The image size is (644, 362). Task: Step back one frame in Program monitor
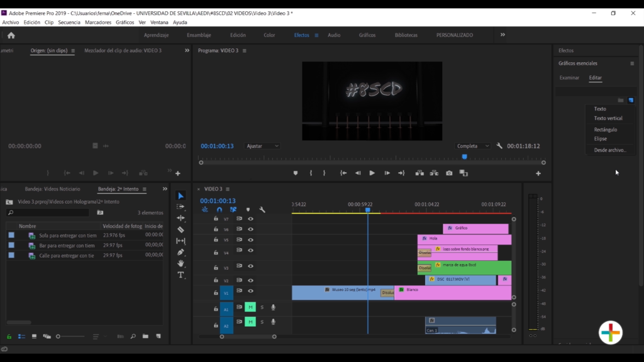(x=358, y=173)
